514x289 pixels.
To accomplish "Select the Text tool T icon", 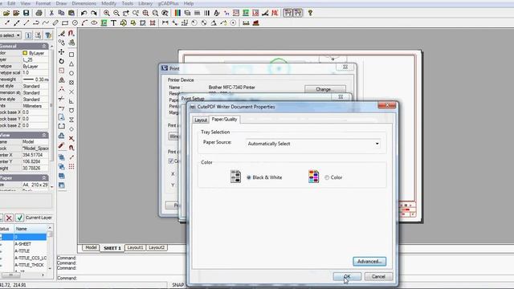I will 113,23.
